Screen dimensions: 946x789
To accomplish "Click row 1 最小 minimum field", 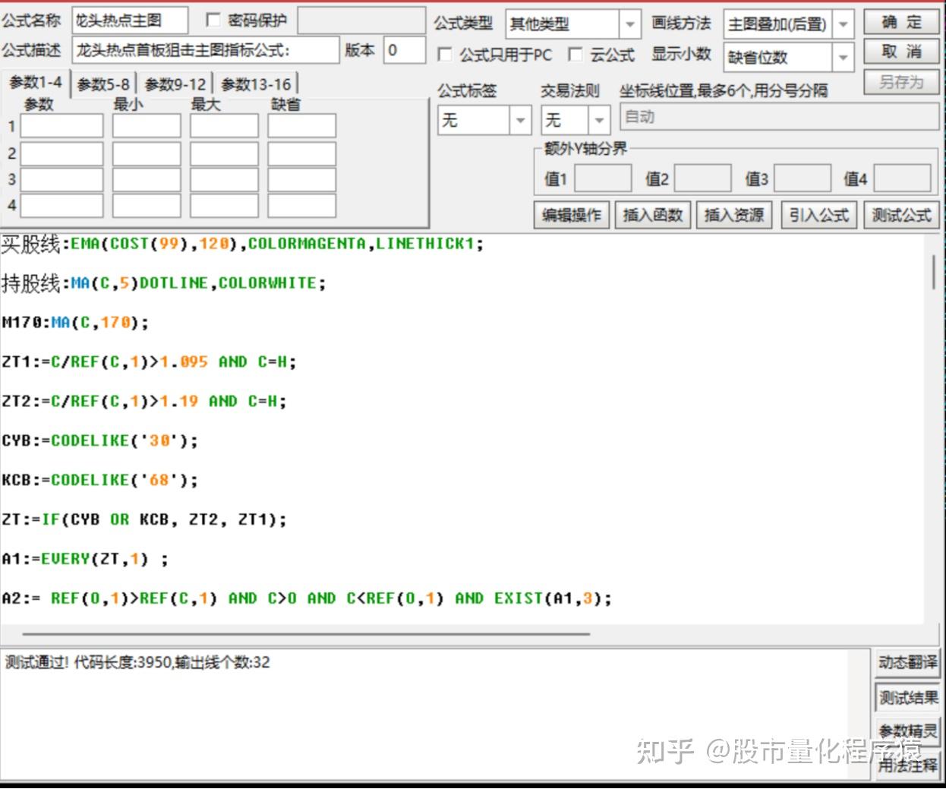I will pyautogui.click(x=147, y=126).
